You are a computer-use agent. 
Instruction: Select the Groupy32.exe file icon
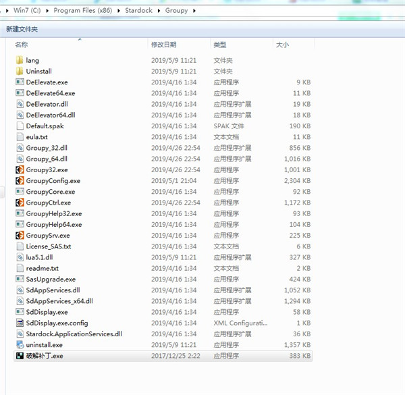20,169
